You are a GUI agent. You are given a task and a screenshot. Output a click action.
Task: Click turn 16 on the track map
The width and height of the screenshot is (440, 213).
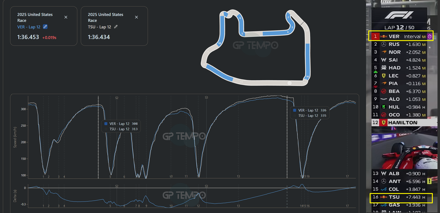[308, 77]
